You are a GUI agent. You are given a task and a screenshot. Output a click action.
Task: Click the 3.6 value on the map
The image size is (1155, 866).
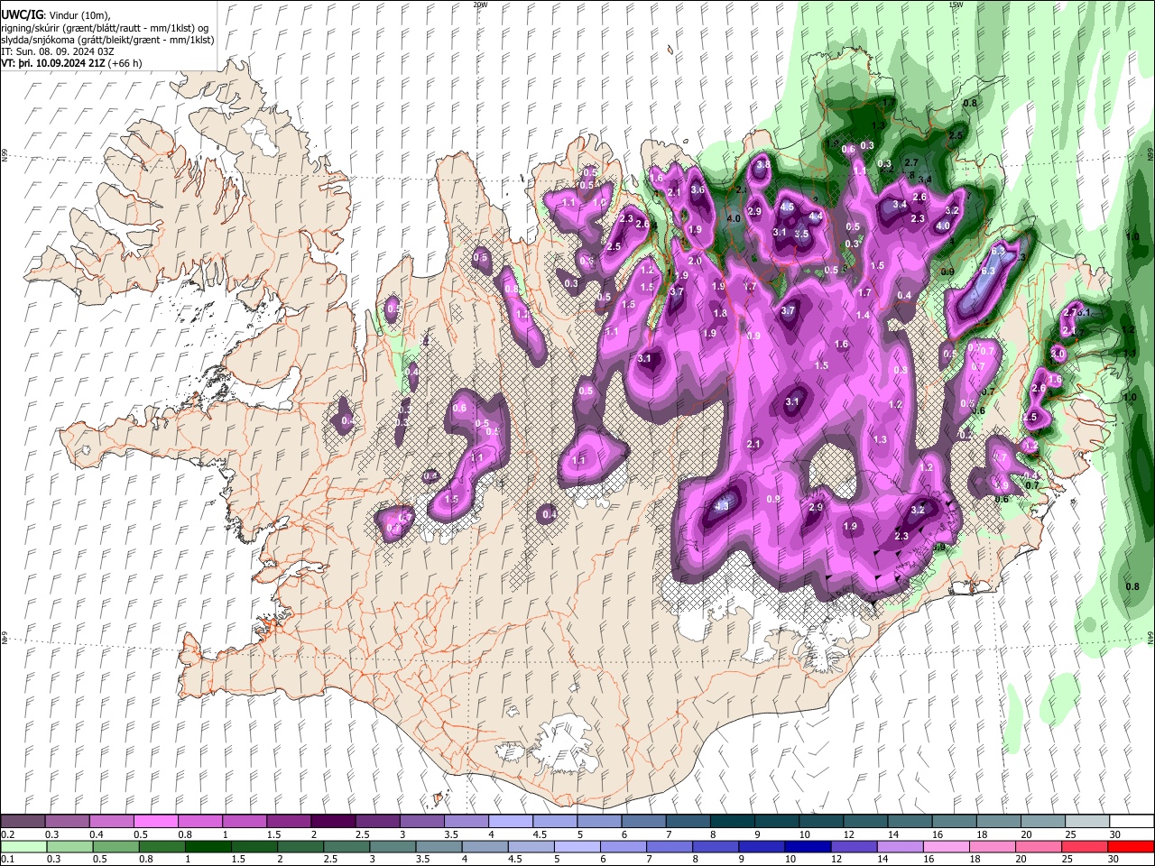[698, 190]
